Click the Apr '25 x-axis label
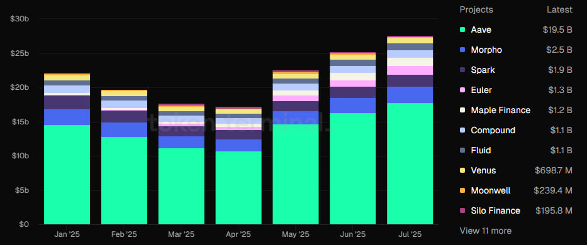Screen dimensions: 587x245 click(x=238, y=234)
